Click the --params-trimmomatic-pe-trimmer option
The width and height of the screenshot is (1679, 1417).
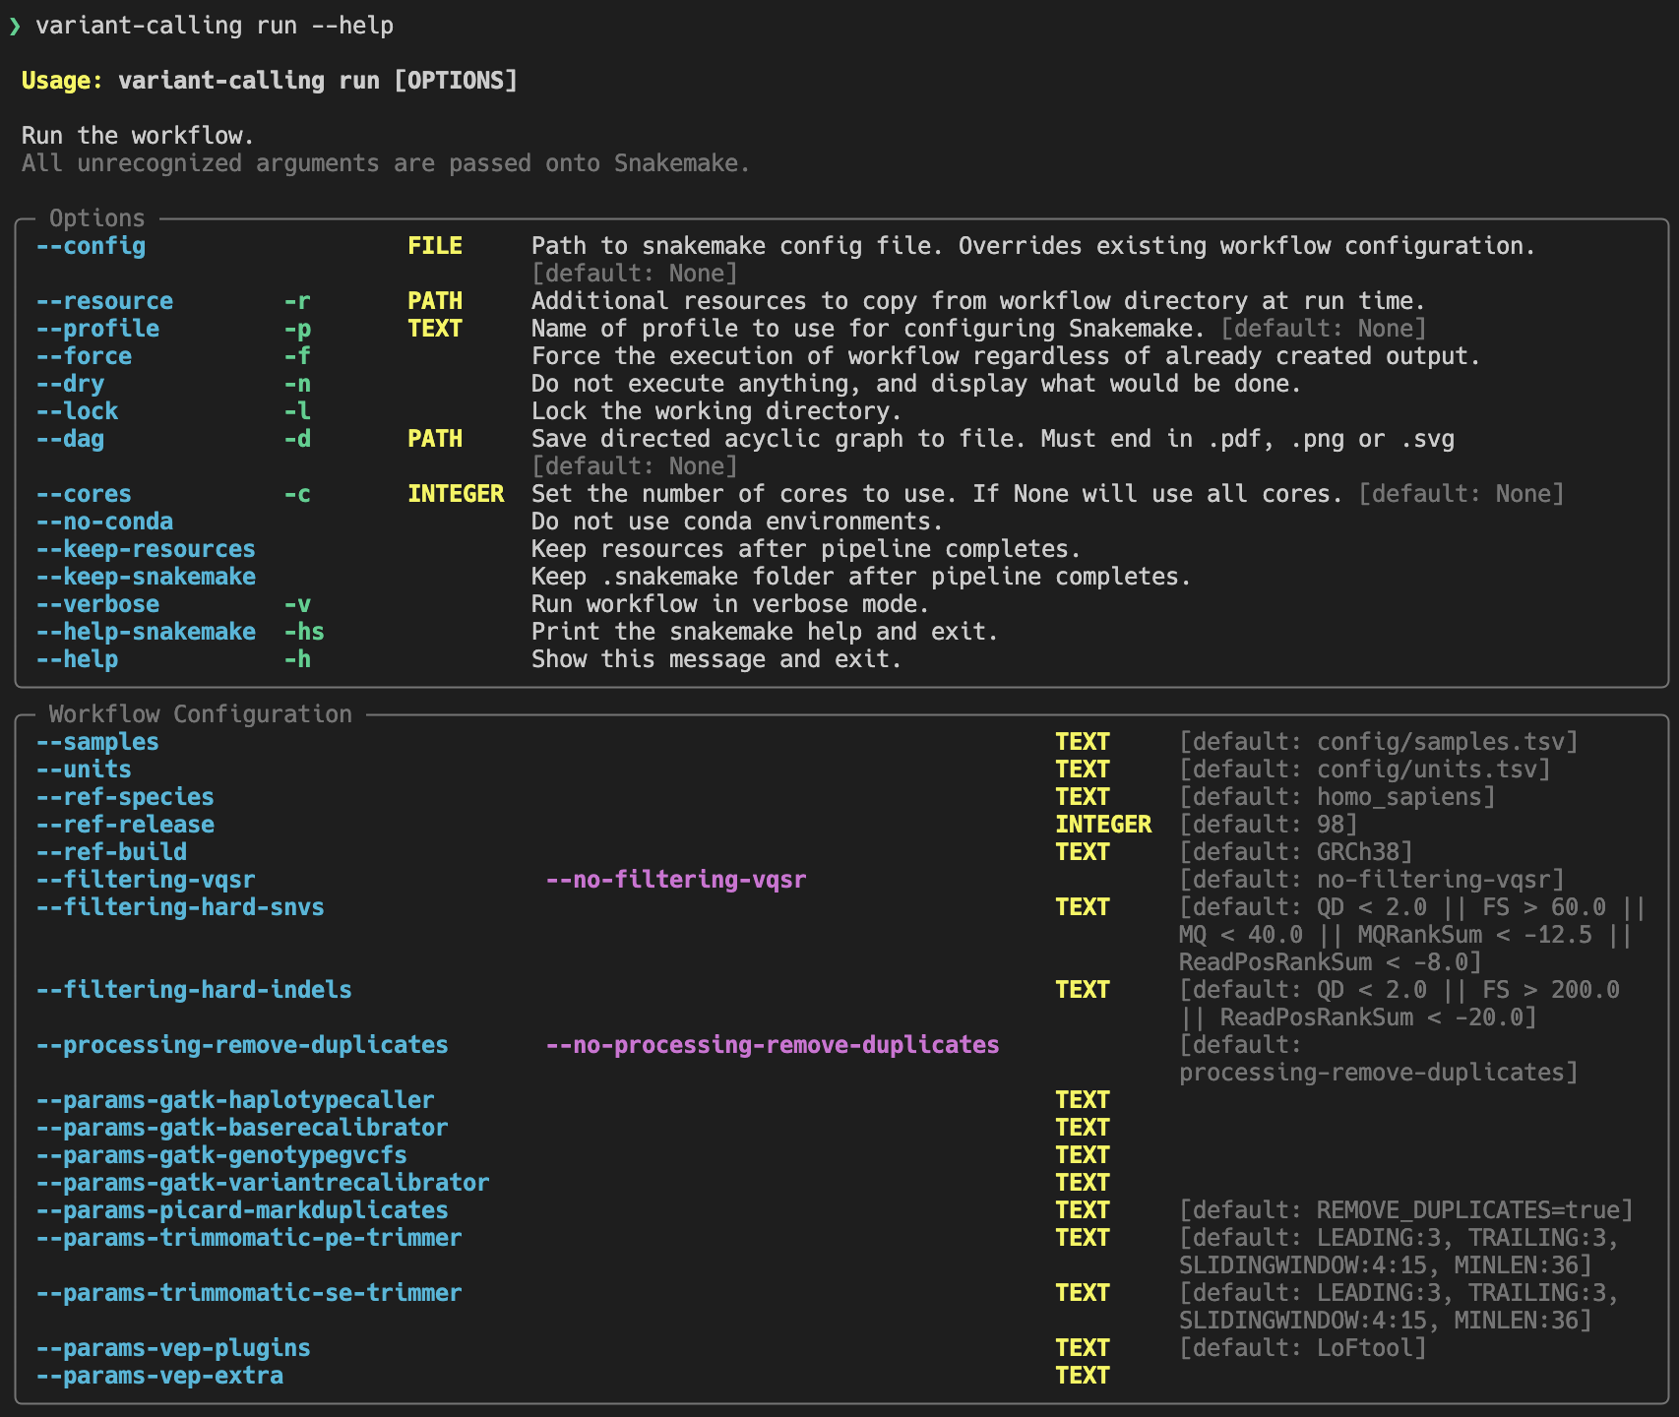coord(249,1238)
